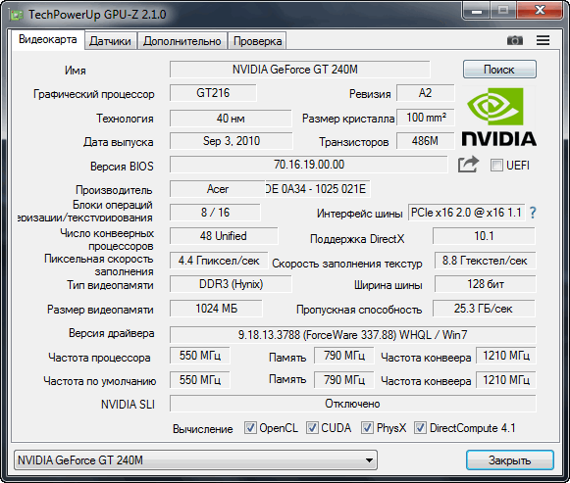The height and width of the screenshot is (483, 570).
Task: Click the 8.8 Гтекстел/сек value
Action: 485,261
